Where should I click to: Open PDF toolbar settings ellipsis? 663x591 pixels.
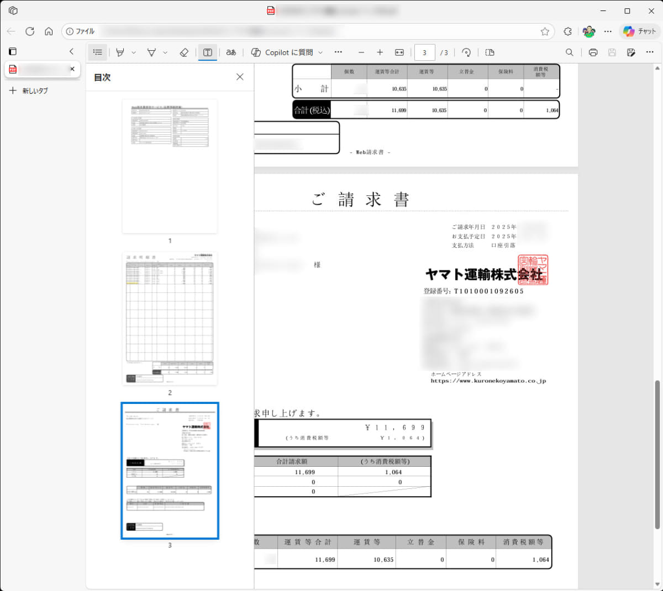[x=650, y=52]
